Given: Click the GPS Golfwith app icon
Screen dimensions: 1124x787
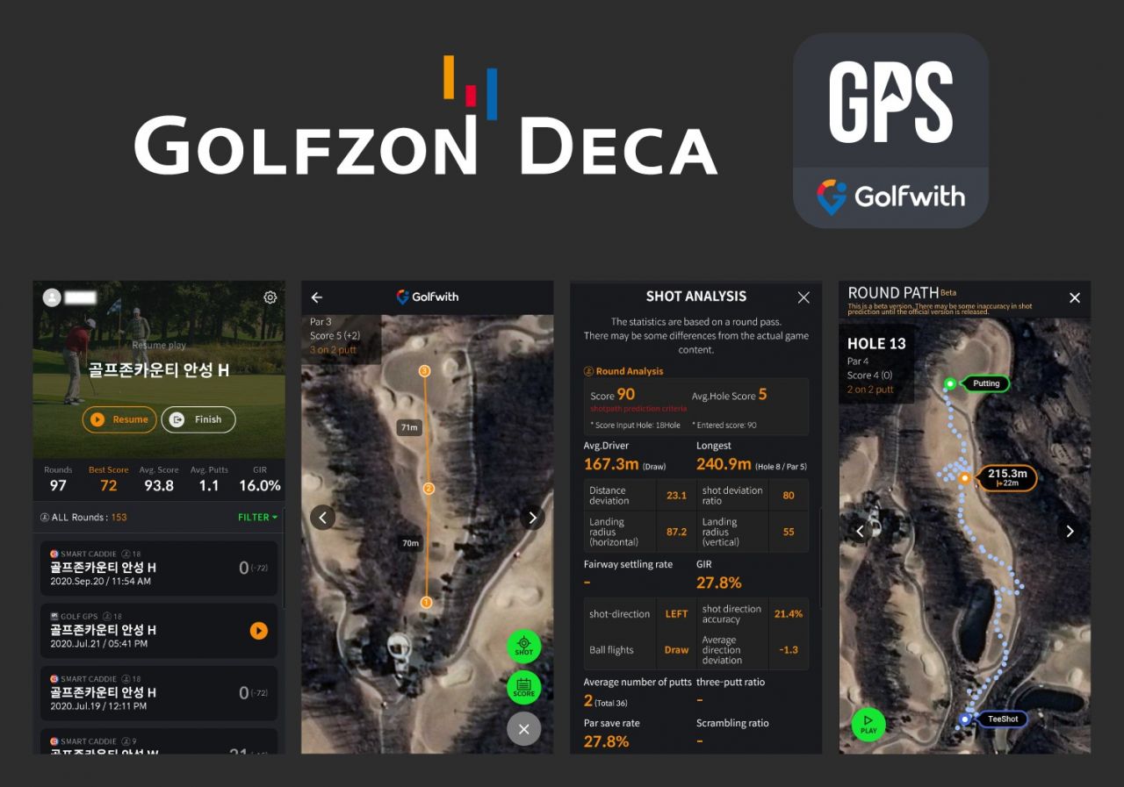Looking at the screenshot, I should tap(890, 131).
